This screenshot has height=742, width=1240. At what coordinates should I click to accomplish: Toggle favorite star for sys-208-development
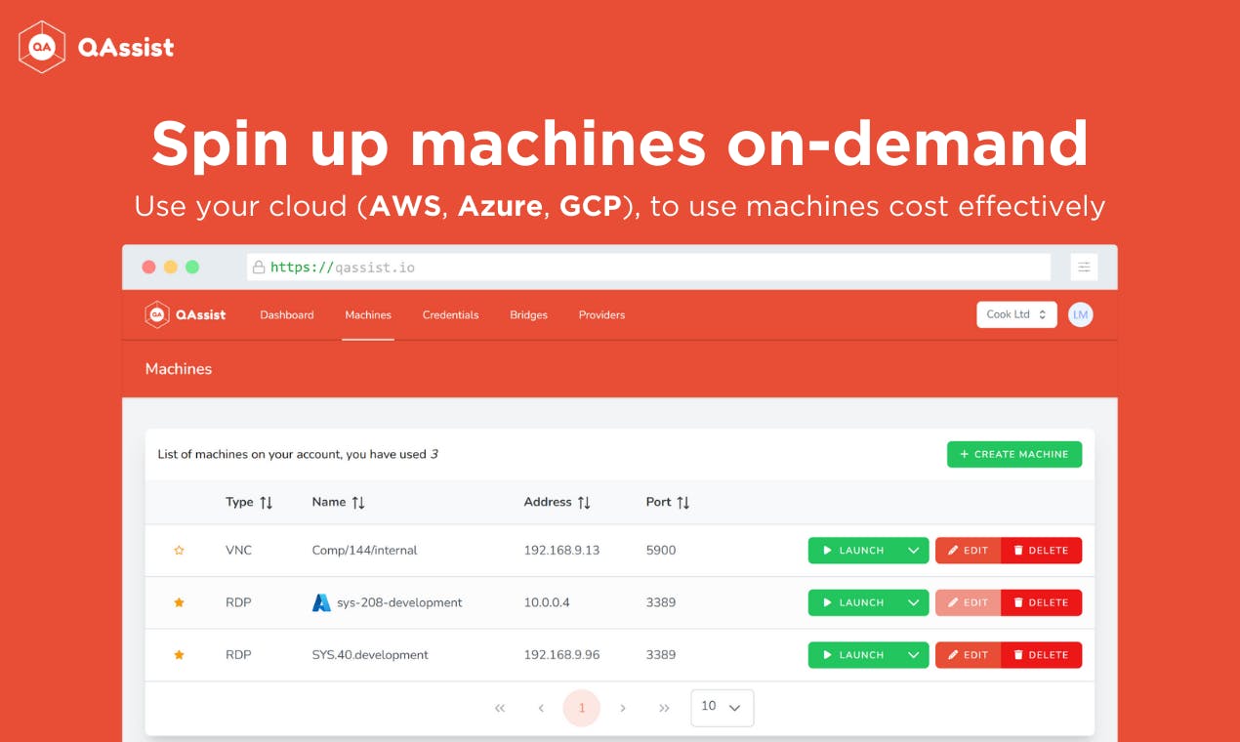click(179, 602)
